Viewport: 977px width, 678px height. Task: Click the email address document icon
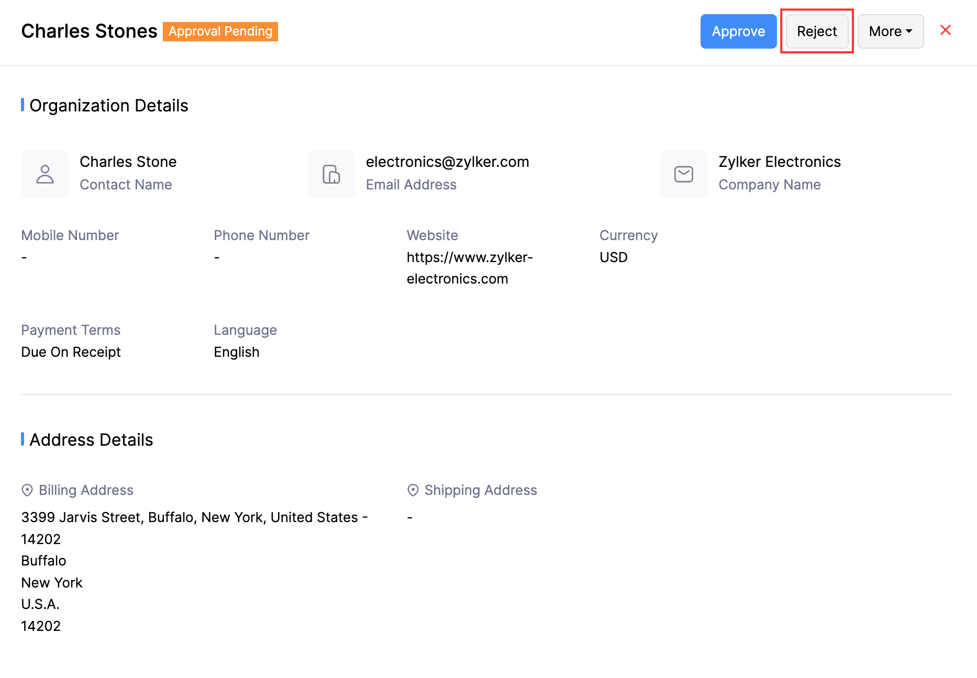[x=331, y=174]
